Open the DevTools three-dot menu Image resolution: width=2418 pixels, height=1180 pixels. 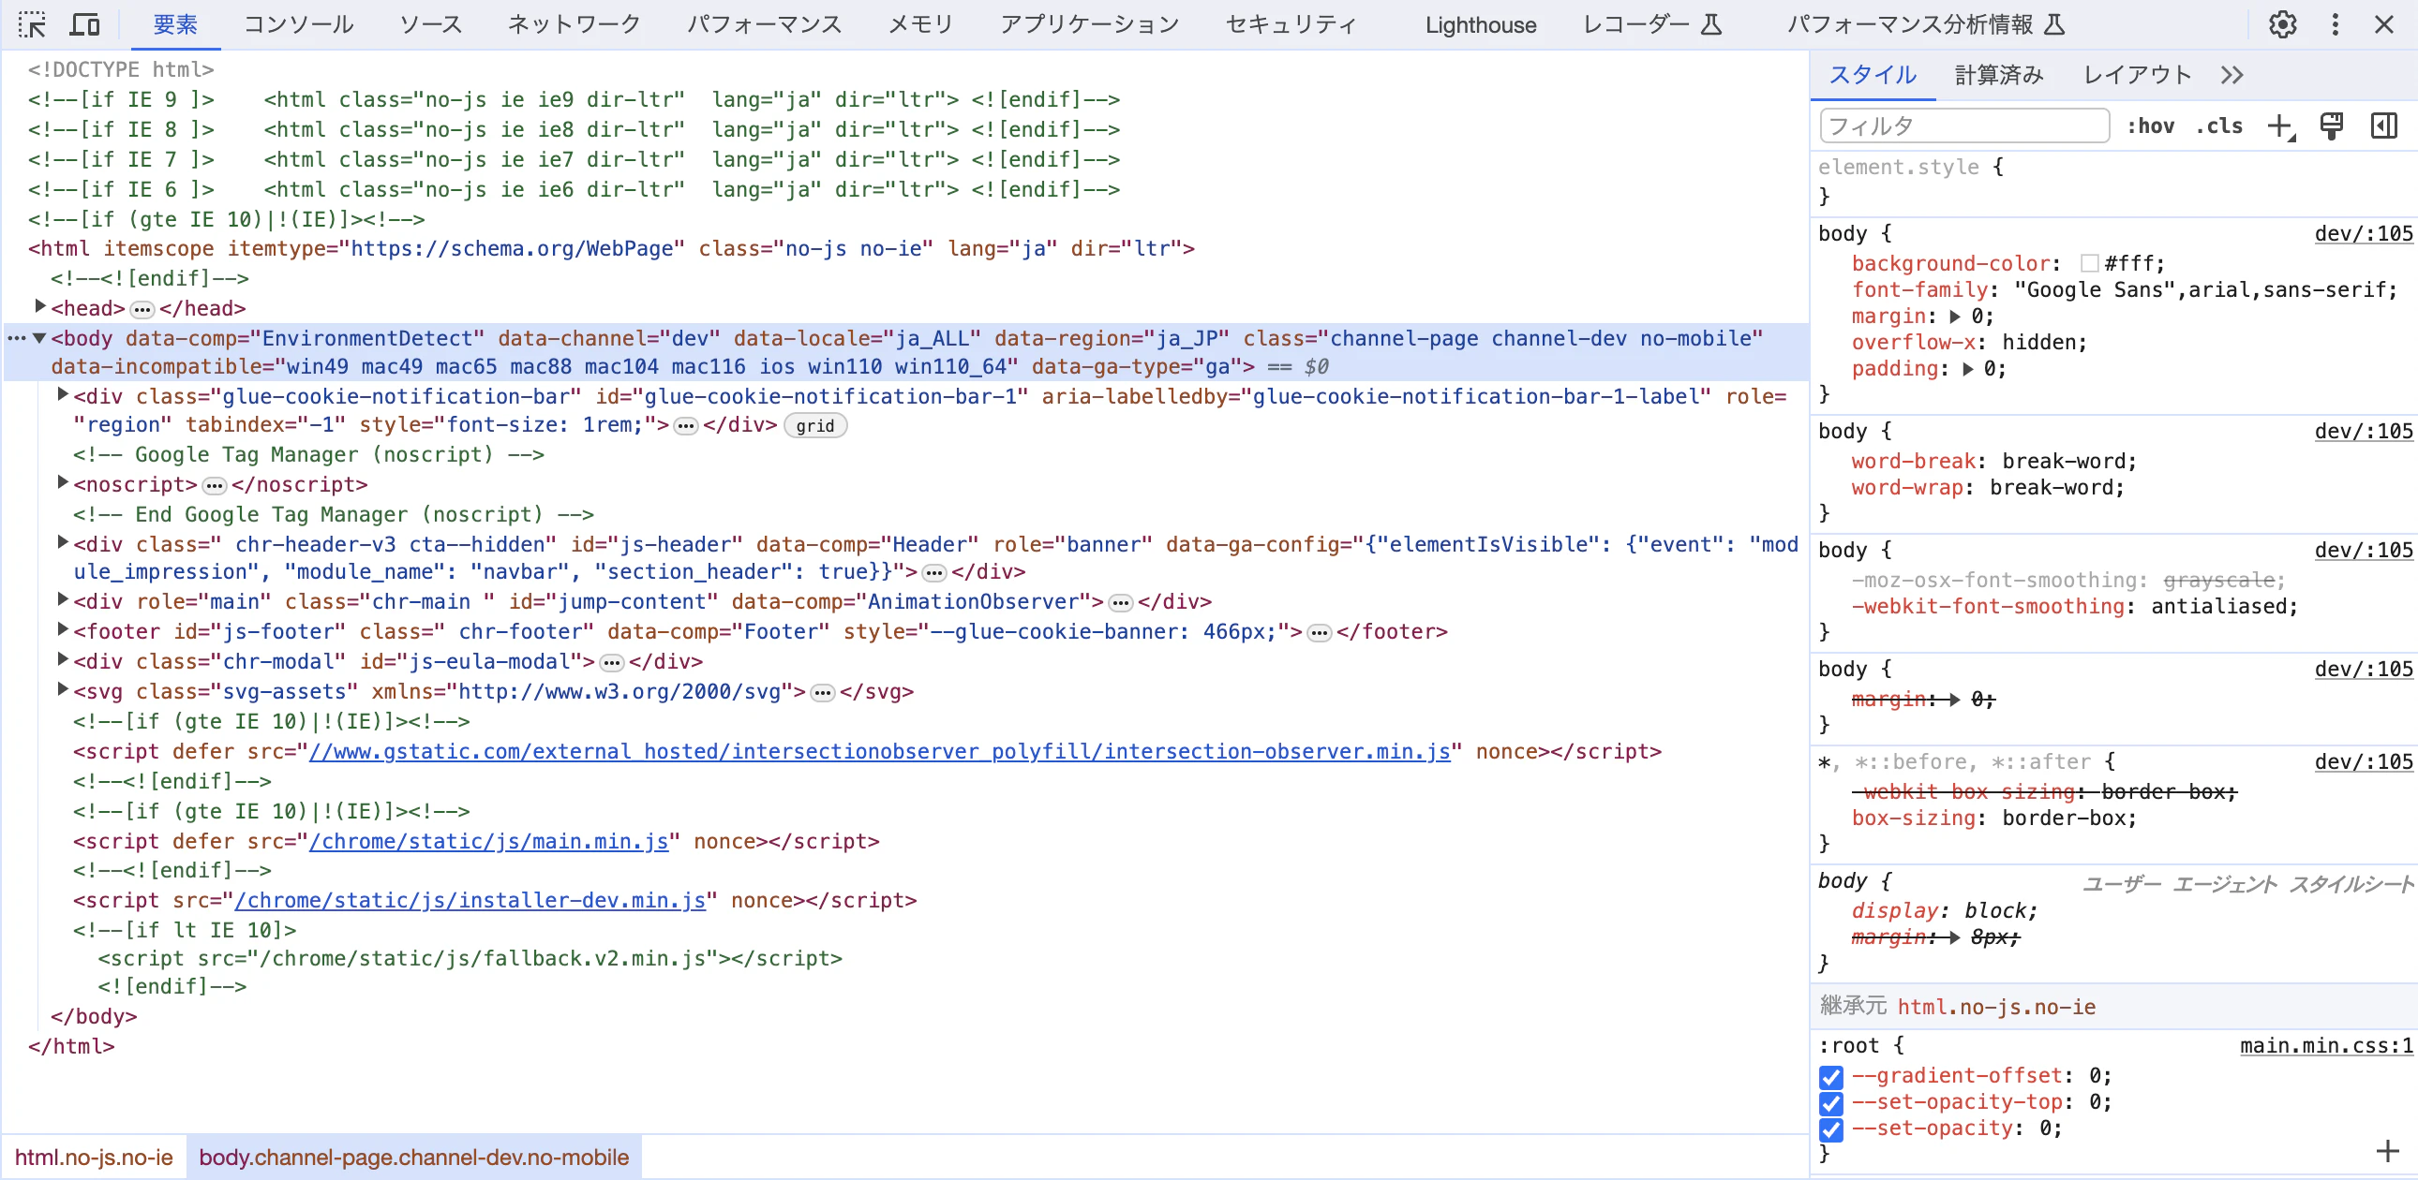2336,24
